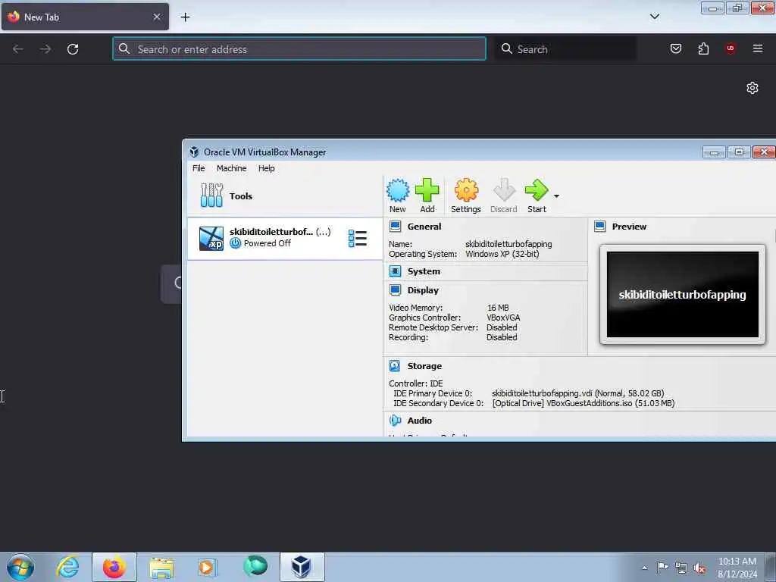Click the VBoxGuestAdditions.iso optical drive entry

(x=583, y=403)
